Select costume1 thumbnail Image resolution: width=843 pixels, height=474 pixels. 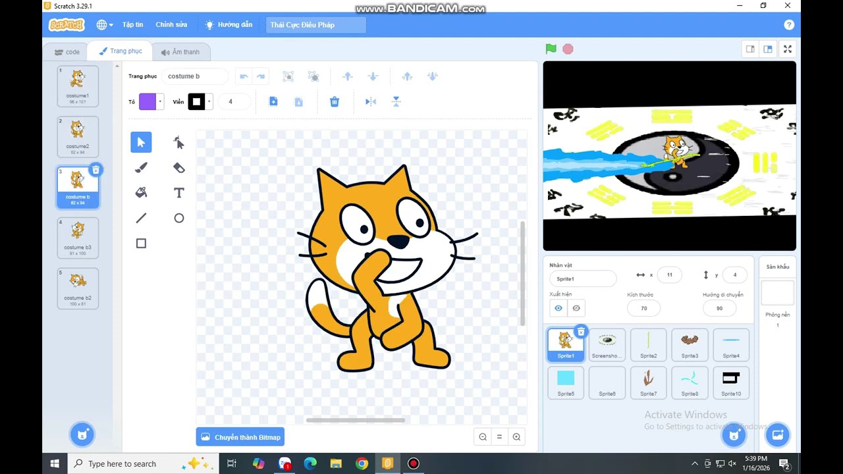[x=78, y=86]
